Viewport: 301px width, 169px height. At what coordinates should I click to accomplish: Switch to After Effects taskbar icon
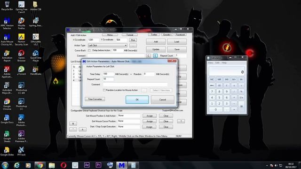tap(87, 165)
